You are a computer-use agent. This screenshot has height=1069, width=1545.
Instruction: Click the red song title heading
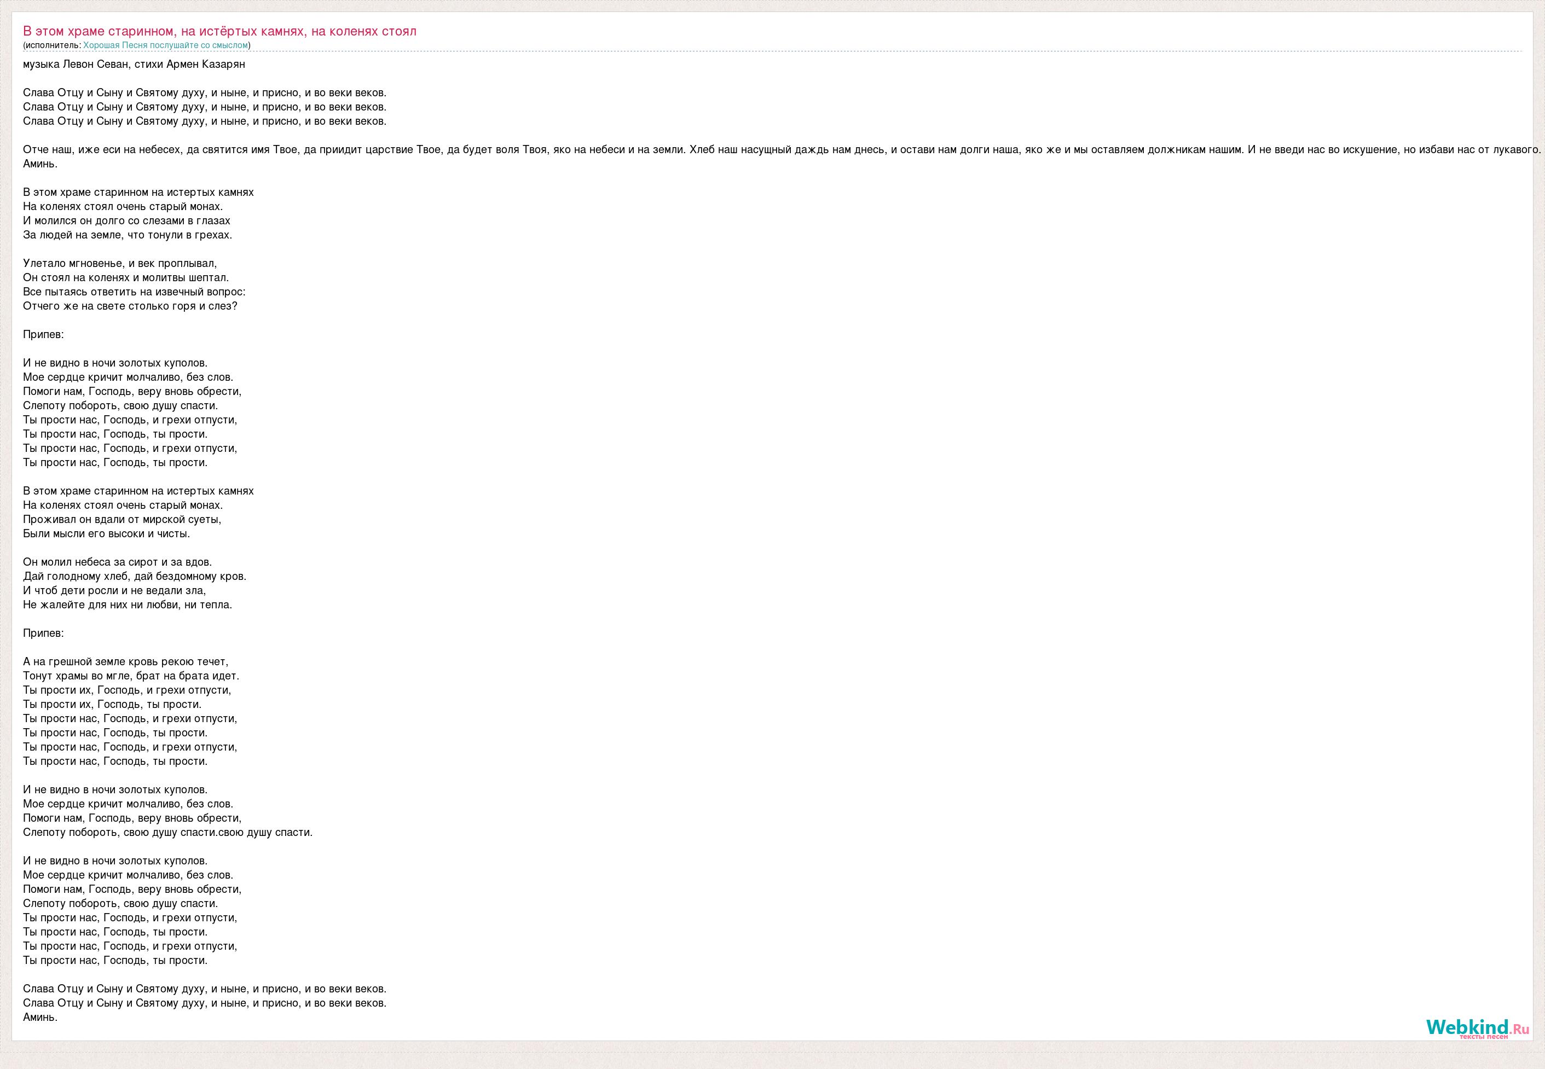pos(220,31)
